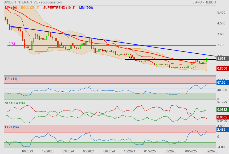Click the current price tag 1.668
The width and height of the screenshot is (229, 154).
point(222,59)
